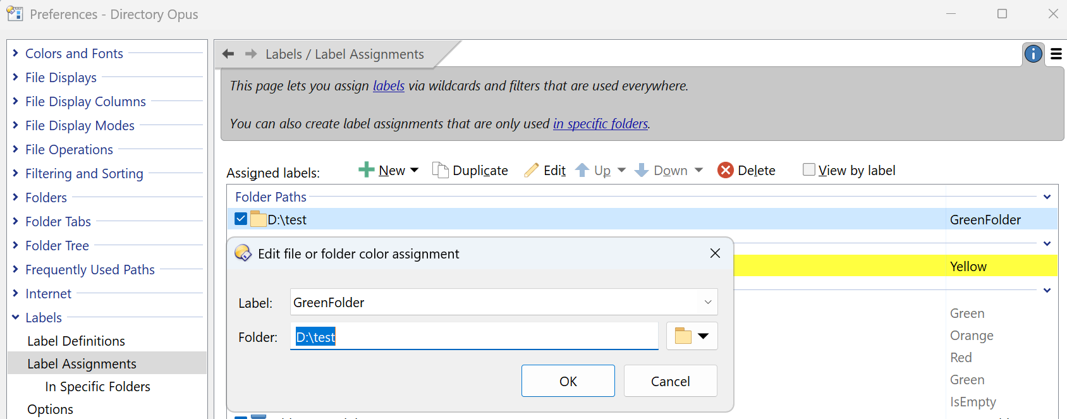
Task: Open In Specific Folders page
Action: pos(97,387)
